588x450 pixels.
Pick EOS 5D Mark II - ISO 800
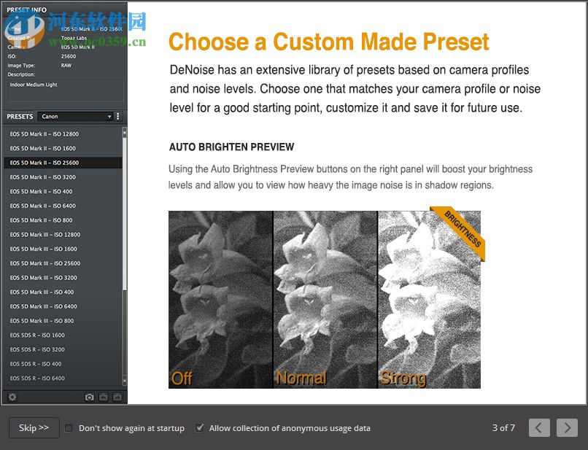point(63,220)
